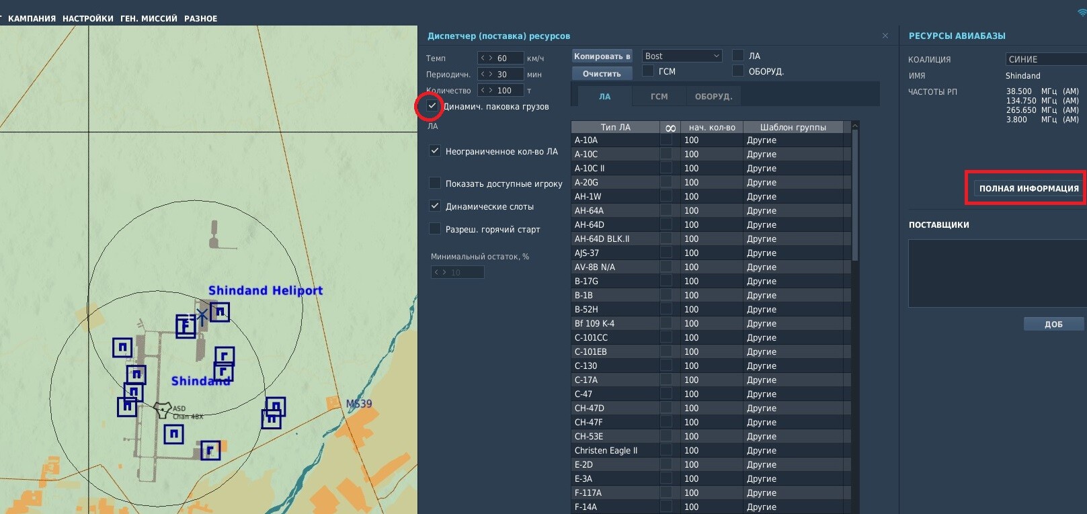Increase Количество value with the right arrow
Screen dimensions: 1087x514
491,91
